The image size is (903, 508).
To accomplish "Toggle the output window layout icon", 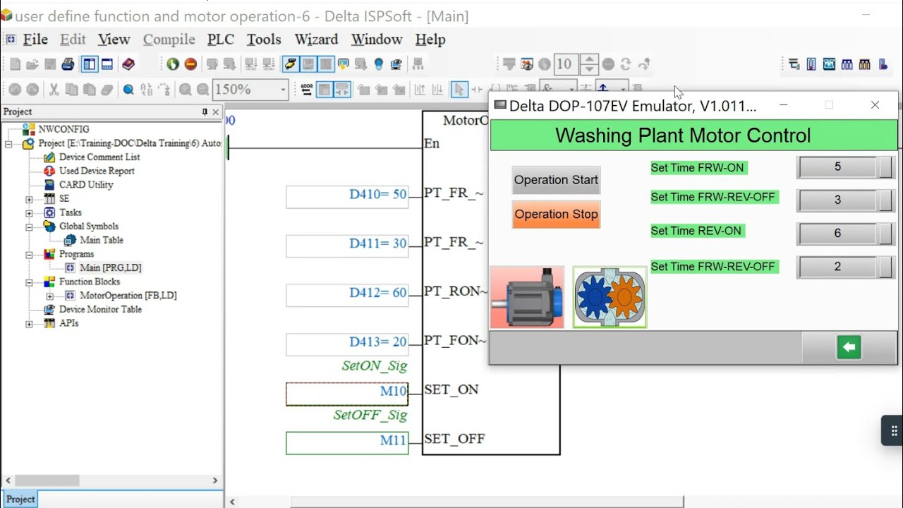I will point(107,64).
